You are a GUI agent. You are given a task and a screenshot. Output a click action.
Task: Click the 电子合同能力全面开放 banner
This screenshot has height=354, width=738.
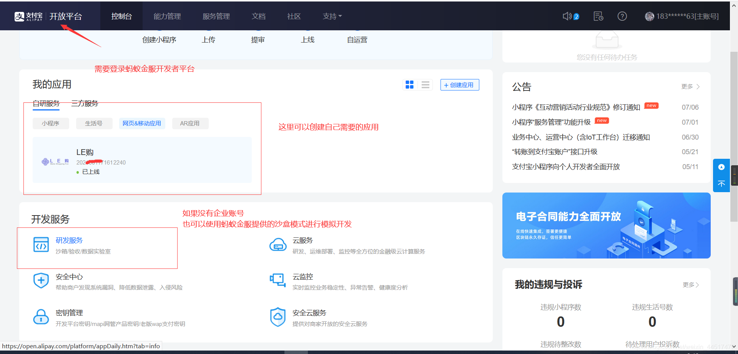coord(607,226)
